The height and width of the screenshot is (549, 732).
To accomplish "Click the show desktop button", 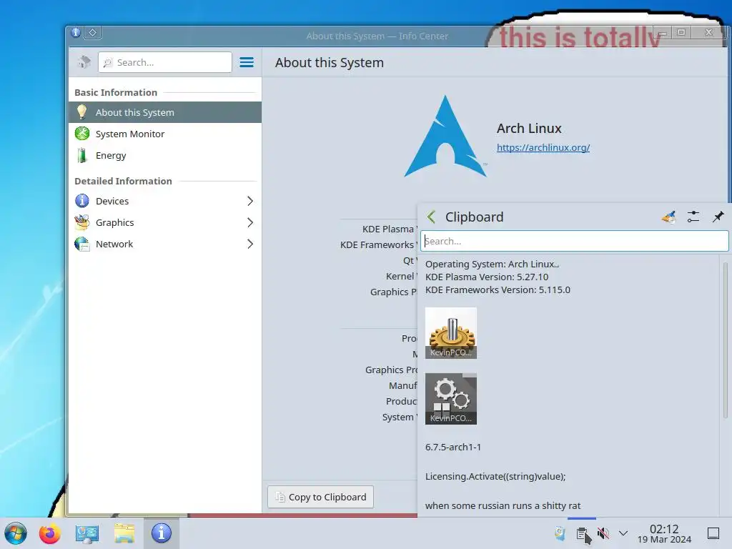I will 713,533.
